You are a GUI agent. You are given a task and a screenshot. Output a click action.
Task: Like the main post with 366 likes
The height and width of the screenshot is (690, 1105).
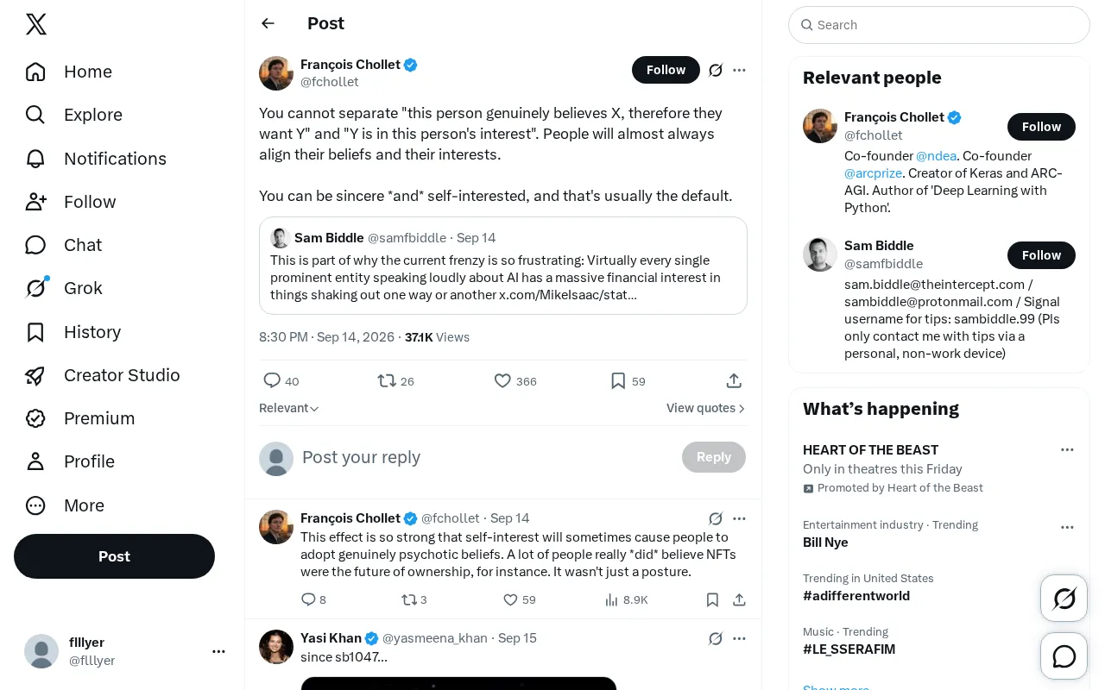click(502, 380)
